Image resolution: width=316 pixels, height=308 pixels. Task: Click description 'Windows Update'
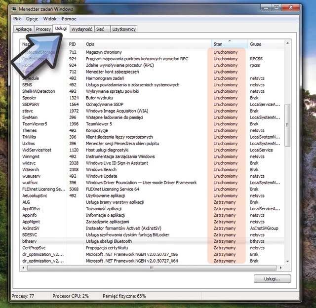point(102,176)
